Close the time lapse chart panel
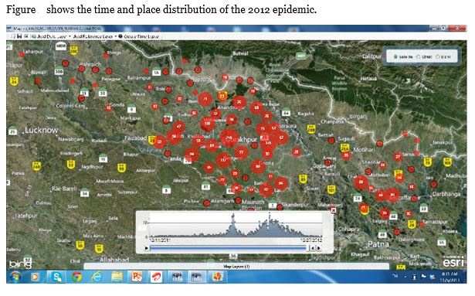Viewport: 475px width, 296px height. click(x=333, y=210)
